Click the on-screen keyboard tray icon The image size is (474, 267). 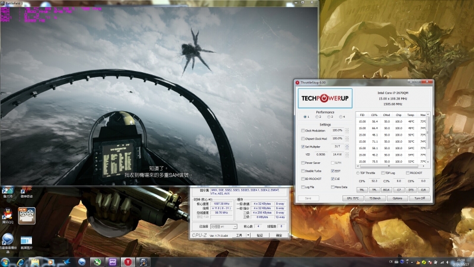coord(396,262)
